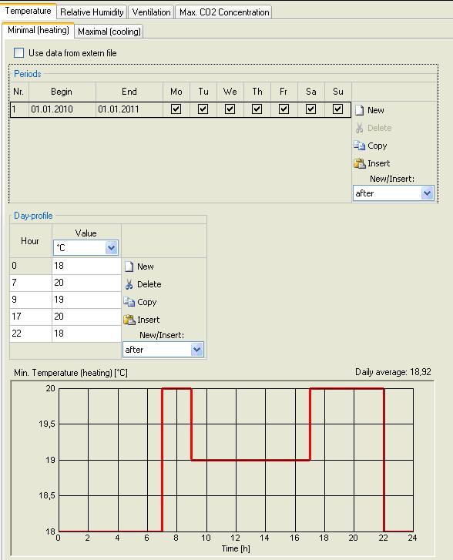Click the Day-profile Insert clipboard icon

click(x=129, y=320)
